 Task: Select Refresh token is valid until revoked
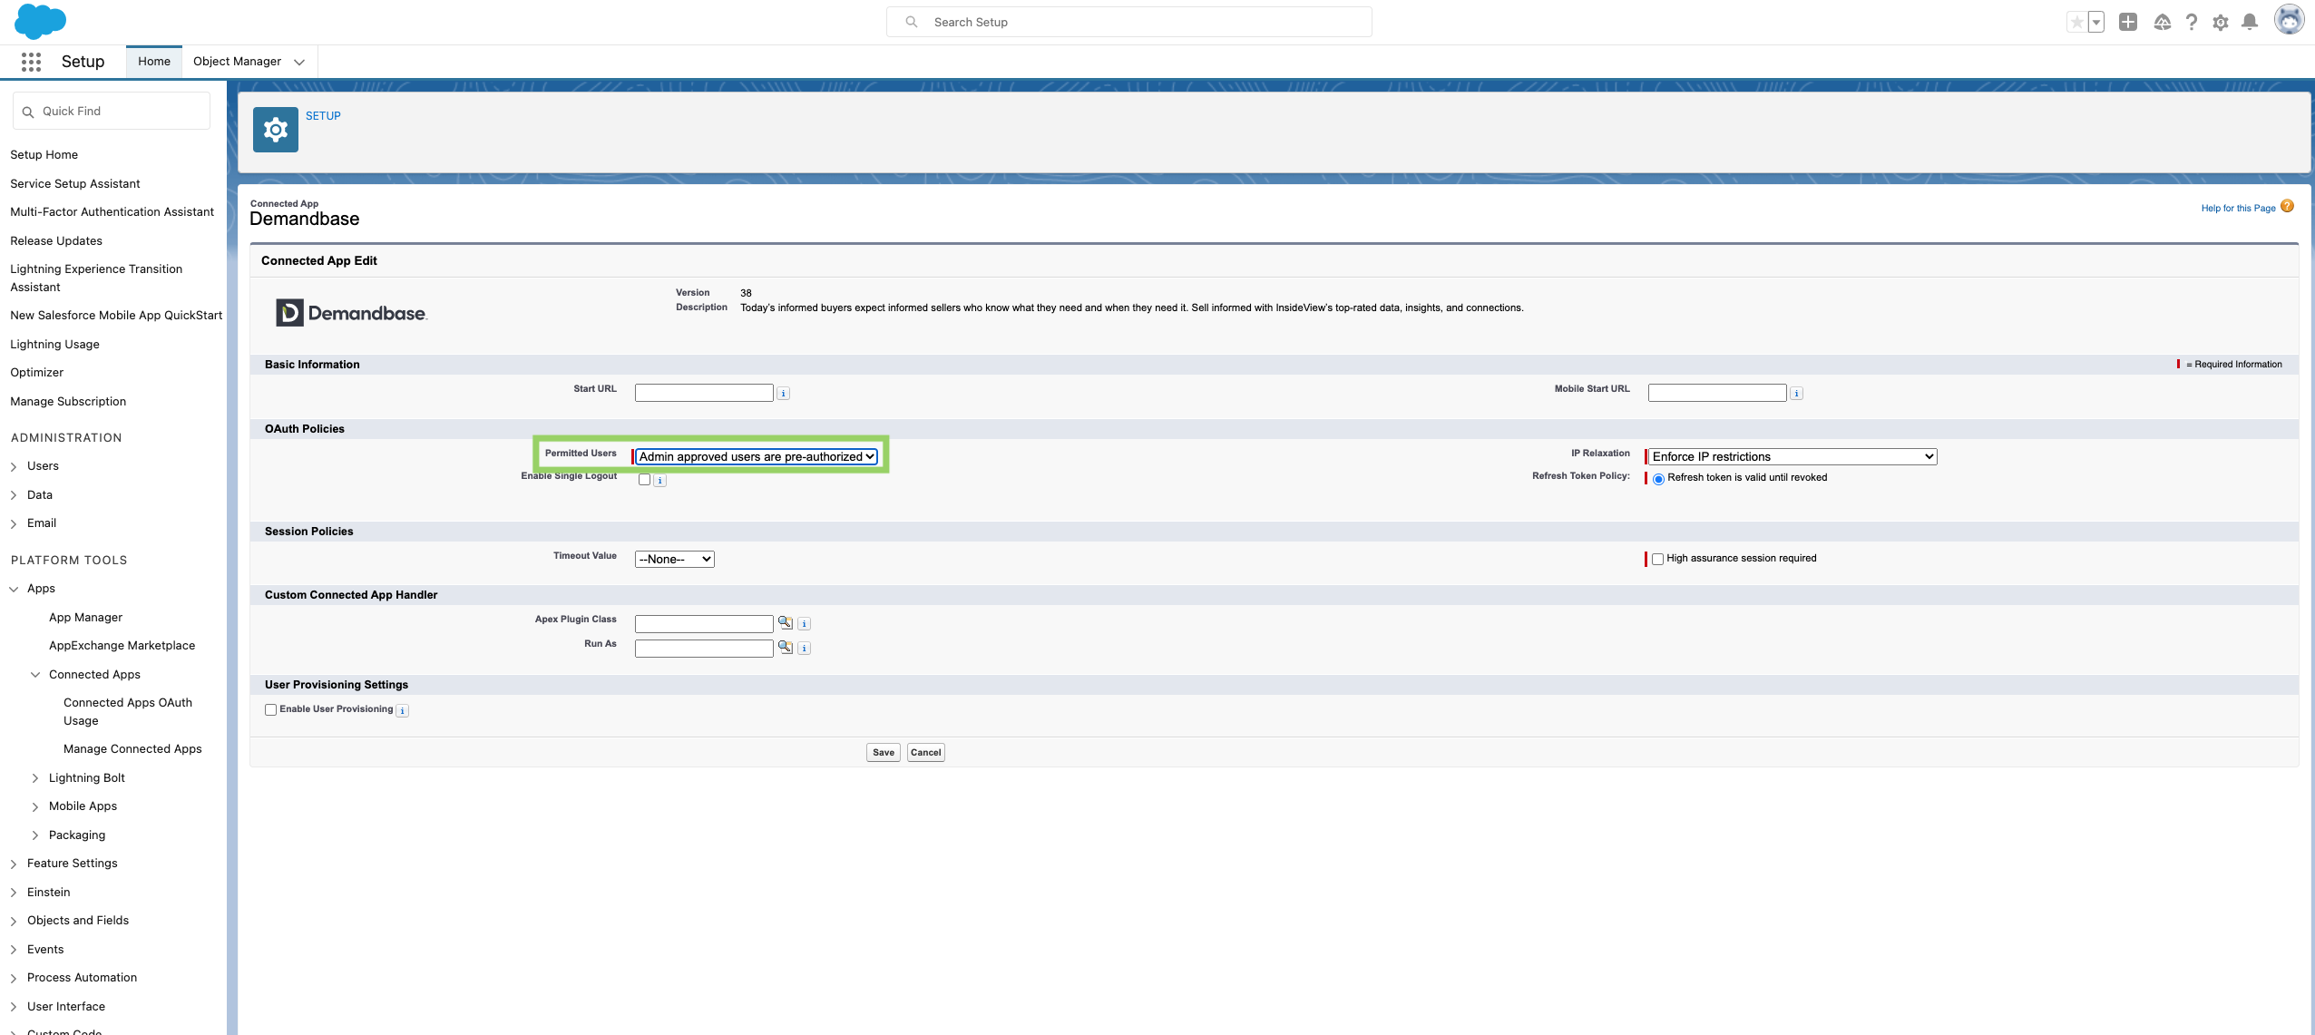coord(1658,479)
